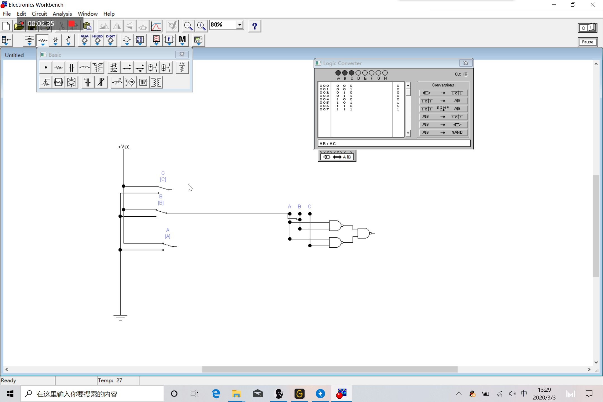Pick the polarized capacitor in the Basic panel
This screenshot has height=402, width=603.
click(88, 82)
